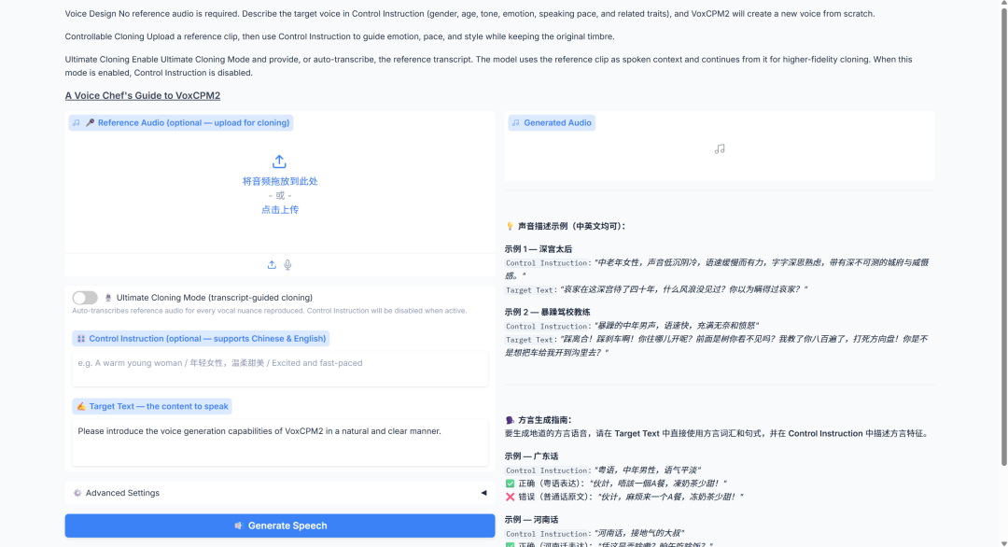Click the music note icon in the Reference Audio label
1008x547 pixels.
tap(77, 122)
